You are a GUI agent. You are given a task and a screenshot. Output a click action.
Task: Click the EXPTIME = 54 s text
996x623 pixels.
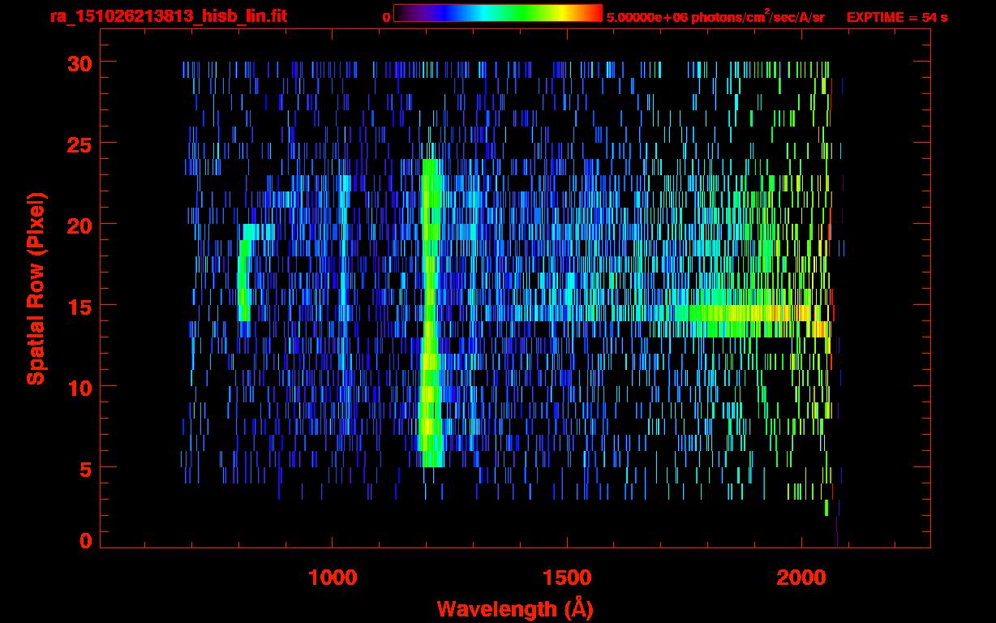tap(897, 17)
